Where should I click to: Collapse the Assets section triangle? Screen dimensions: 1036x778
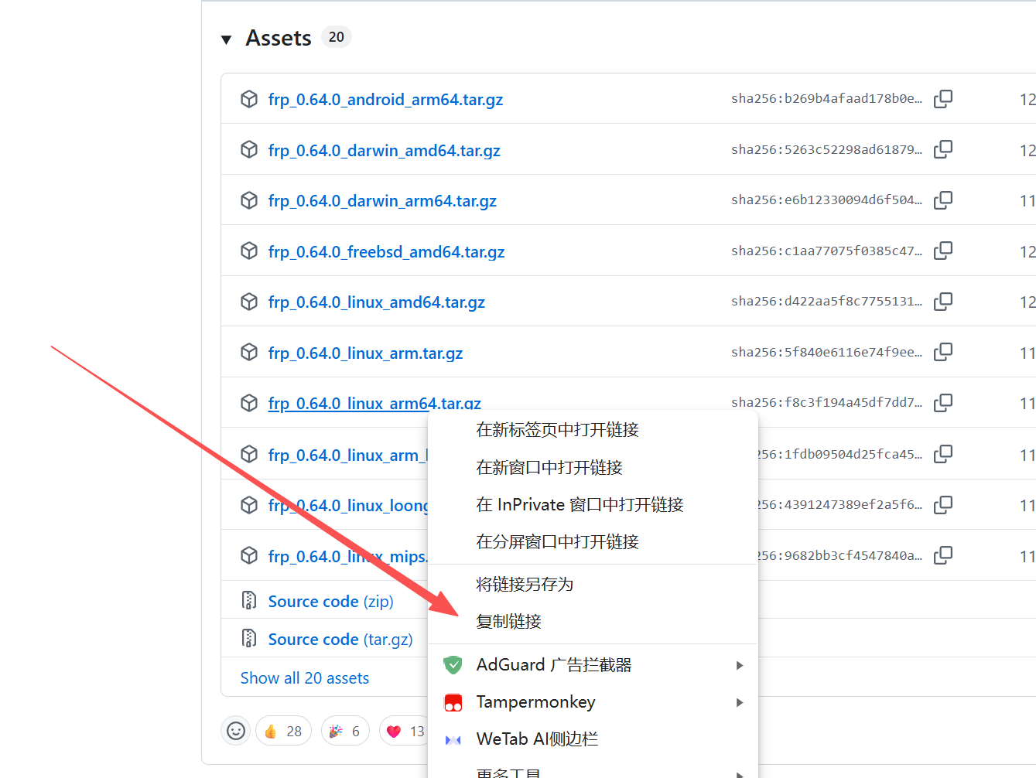[x=227, y=39]
